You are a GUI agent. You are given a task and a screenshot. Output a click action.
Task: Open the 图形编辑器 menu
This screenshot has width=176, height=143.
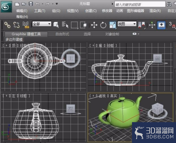[136, 11]
